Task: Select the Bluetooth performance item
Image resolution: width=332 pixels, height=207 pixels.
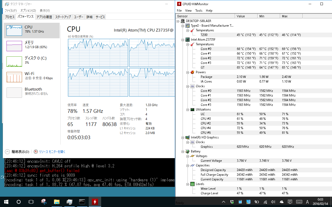Action: click(x=32, y=93)
